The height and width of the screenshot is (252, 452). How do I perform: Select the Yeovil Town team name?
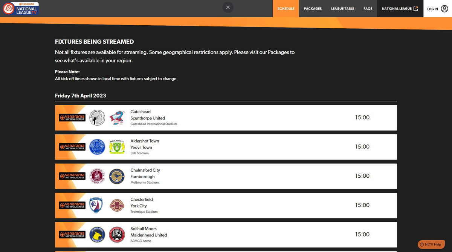(141, 148)
